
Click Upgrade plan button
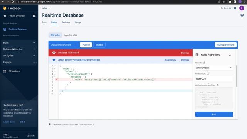[31, 136]
